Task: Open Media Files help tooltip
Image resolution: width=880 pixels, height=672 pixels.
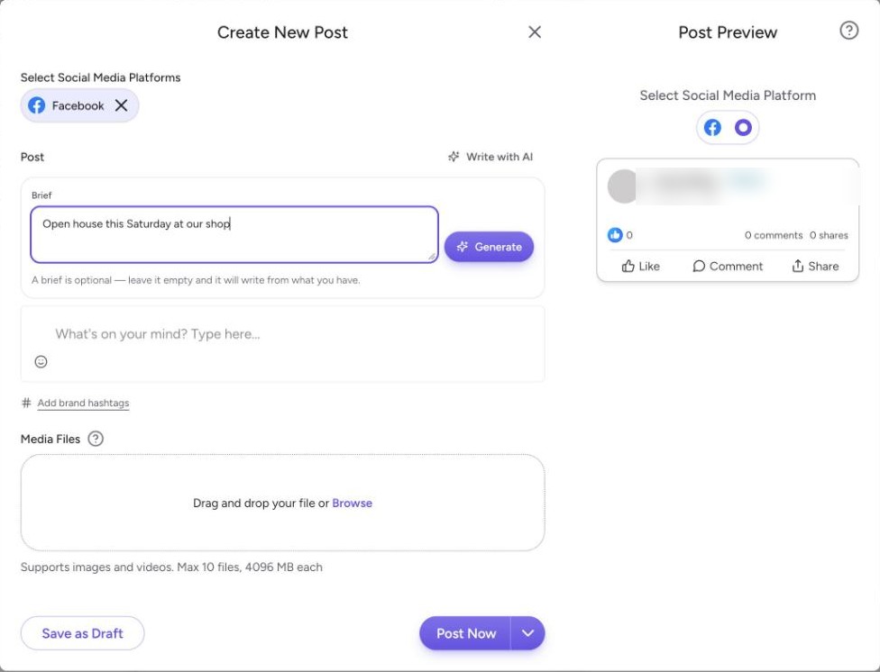Action: [x=96, y=439]
